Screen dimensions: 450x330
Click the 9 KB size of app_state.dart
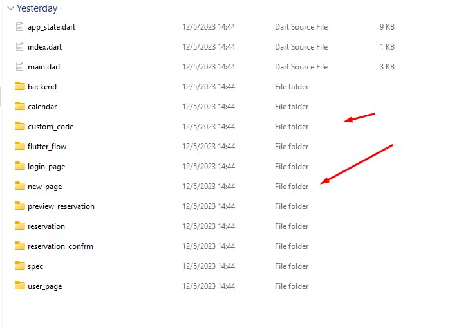point(387,27)
